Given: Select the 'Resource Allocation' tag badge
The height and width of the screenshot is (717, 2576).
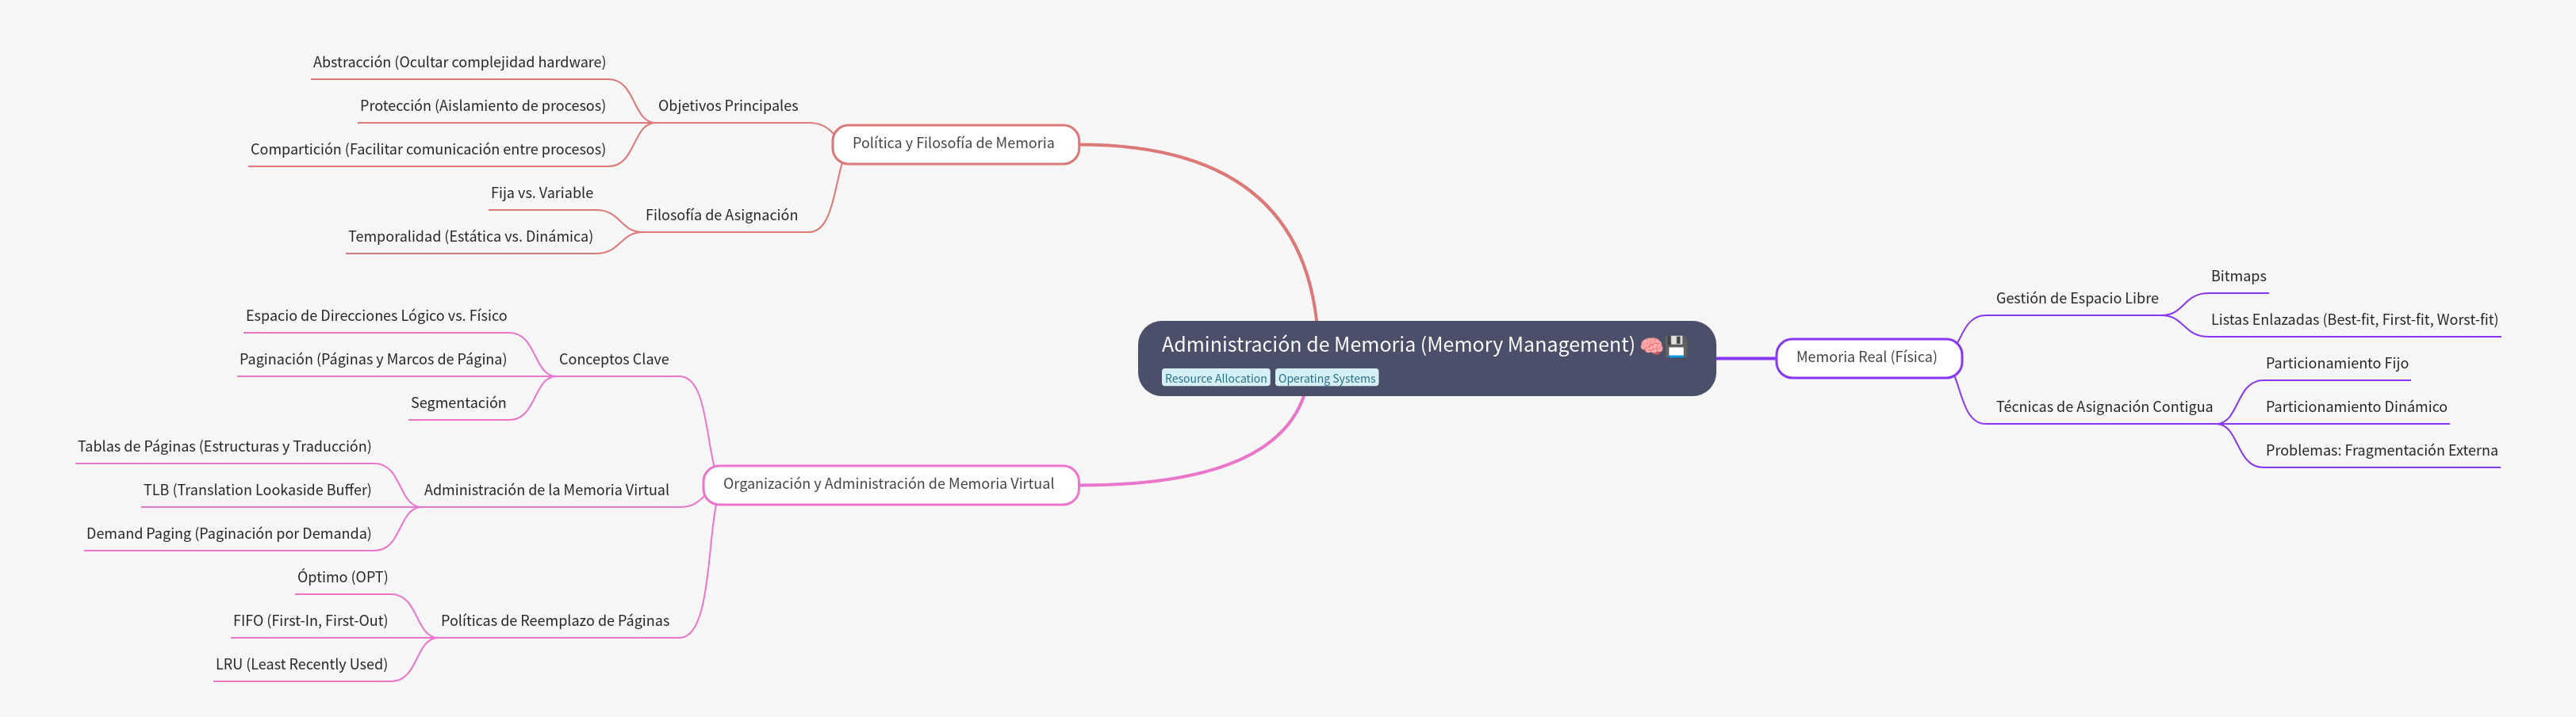Looking at the screenshot, I should (1214, 377).
